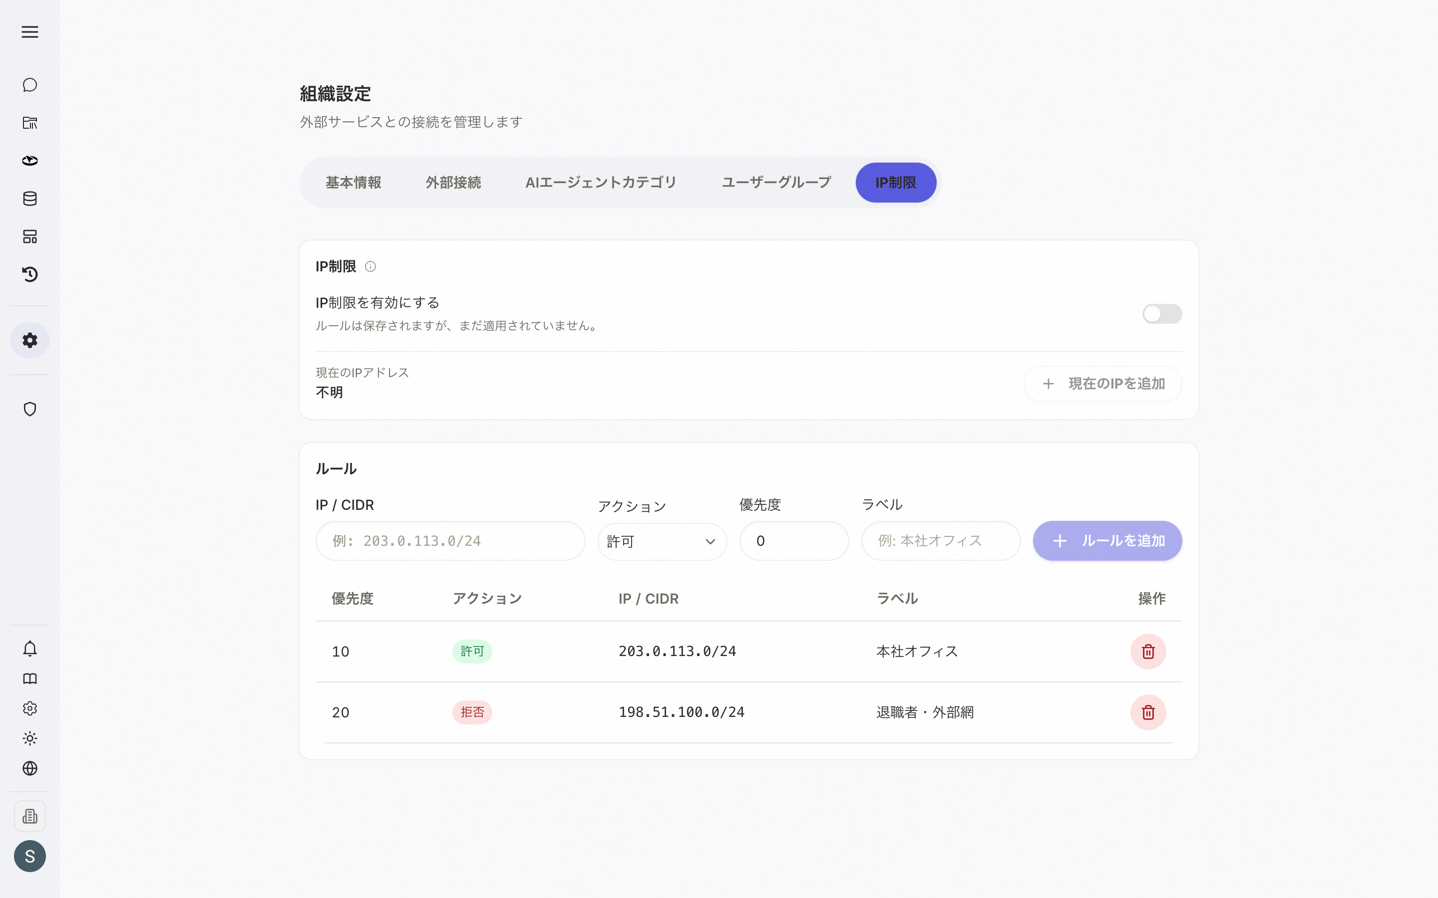The image size is (1438, 898).
Task: Click the building organization icon
Action: pyautogui.click(x=30, y=817)
